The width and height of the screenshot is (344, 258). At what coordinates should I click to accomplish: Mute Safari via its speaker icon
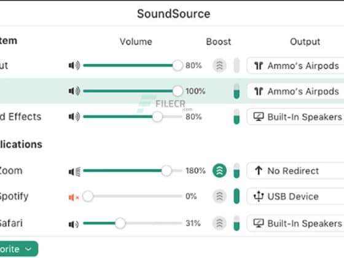coord(74,224)
